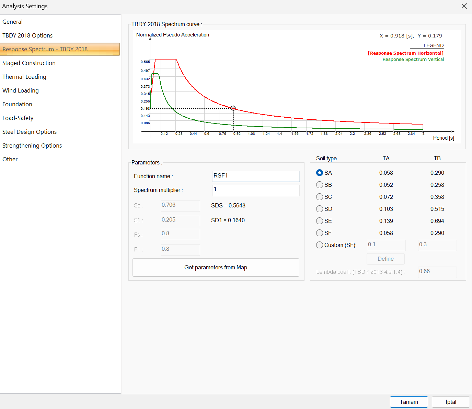The image size is (472, 409).
Task: Open Steel Design Options page
Action: click(30, 132)
